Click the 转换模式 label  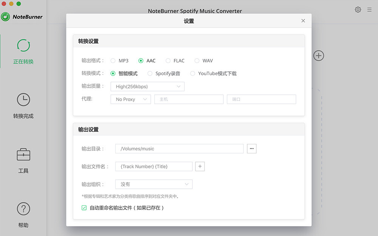tap(93, 73)
